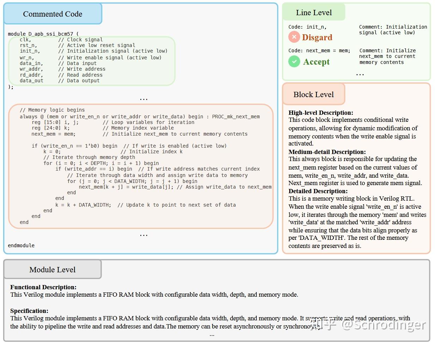
Task: Open the High-level Description text
Action: (x=321, y=112)
